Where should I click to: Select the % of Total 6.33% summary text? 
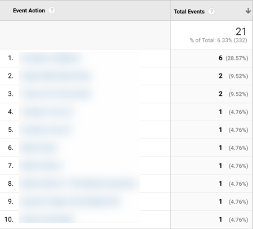219,40
